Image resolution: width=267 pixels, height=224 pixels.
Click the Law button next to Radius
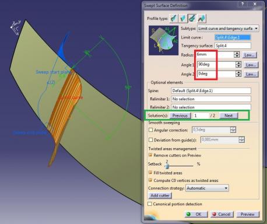(x=250, y=55)
